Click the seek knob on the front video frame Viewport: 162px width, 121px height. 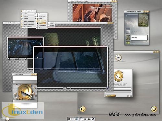(x=37, y=58)
